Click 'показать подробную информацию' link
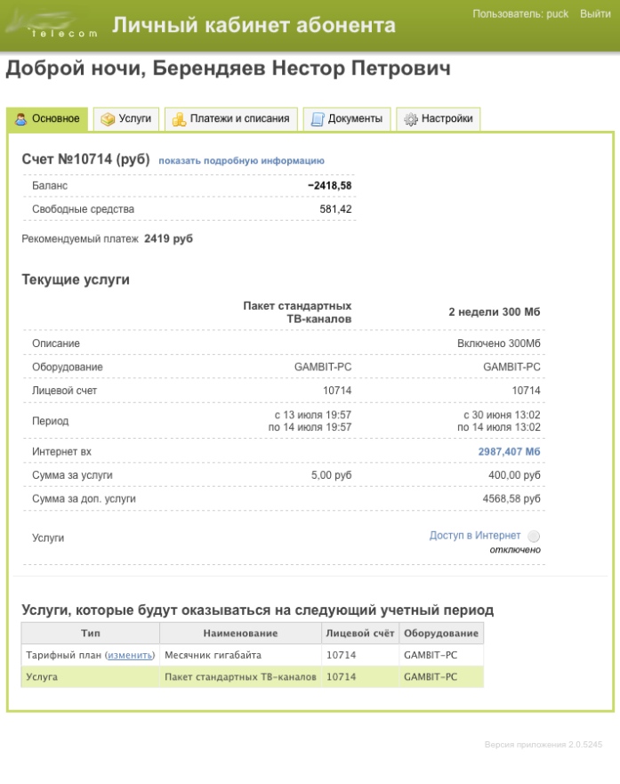This screenshot has height=784, width=620. (x=241, y=161)
